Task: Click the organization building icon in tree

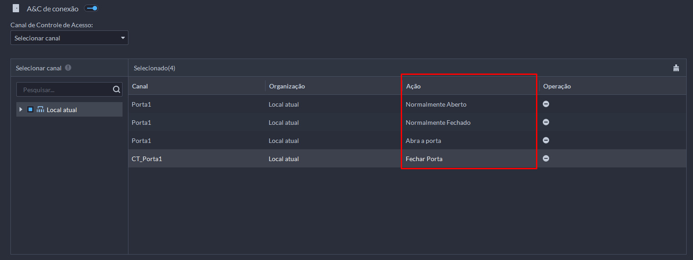Action: click(40, 109)
